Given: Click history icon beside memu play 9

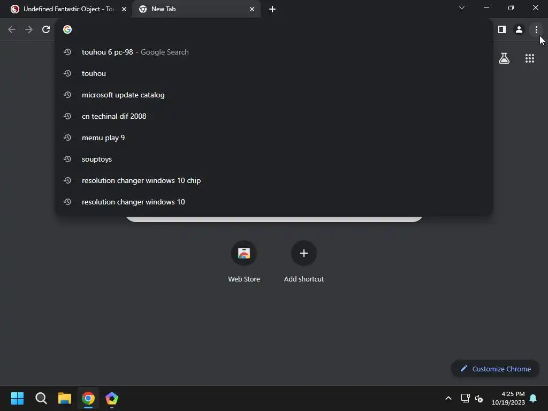Looking at the screenshot, I should pyautogui.click(x=67, y=138).
